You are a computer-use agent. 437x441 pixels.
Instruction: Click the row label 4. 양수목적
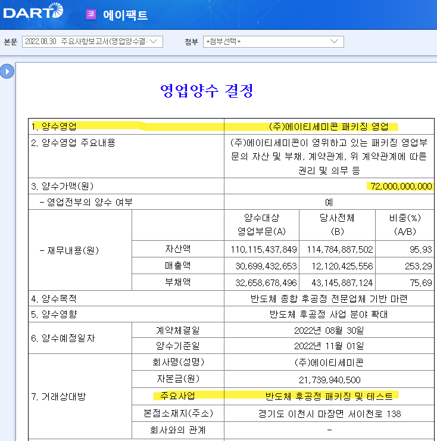[x=54, y=299]
